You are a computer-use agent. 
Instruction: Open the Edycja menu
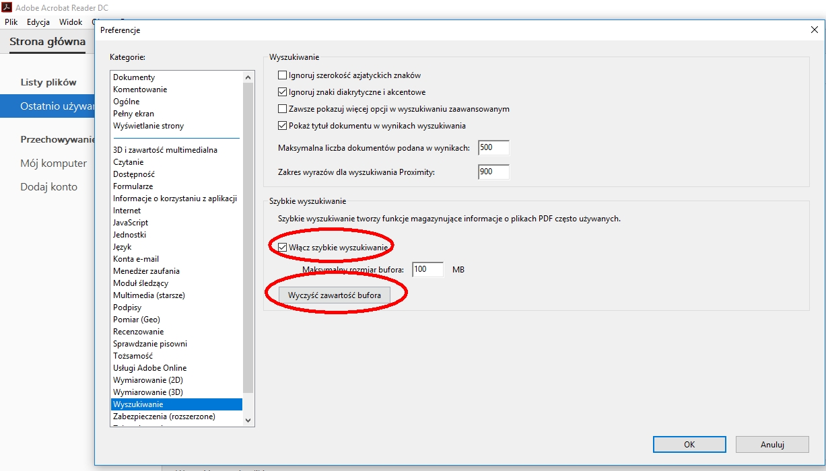[38, 22]
